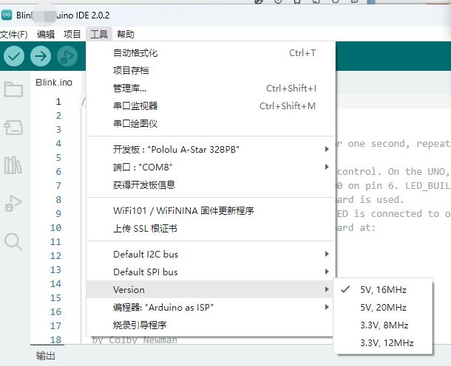Select the 5V, 20MHz version option
This screenshot has height=366, width=451.
pyautogui.click(x=383, y=308)
